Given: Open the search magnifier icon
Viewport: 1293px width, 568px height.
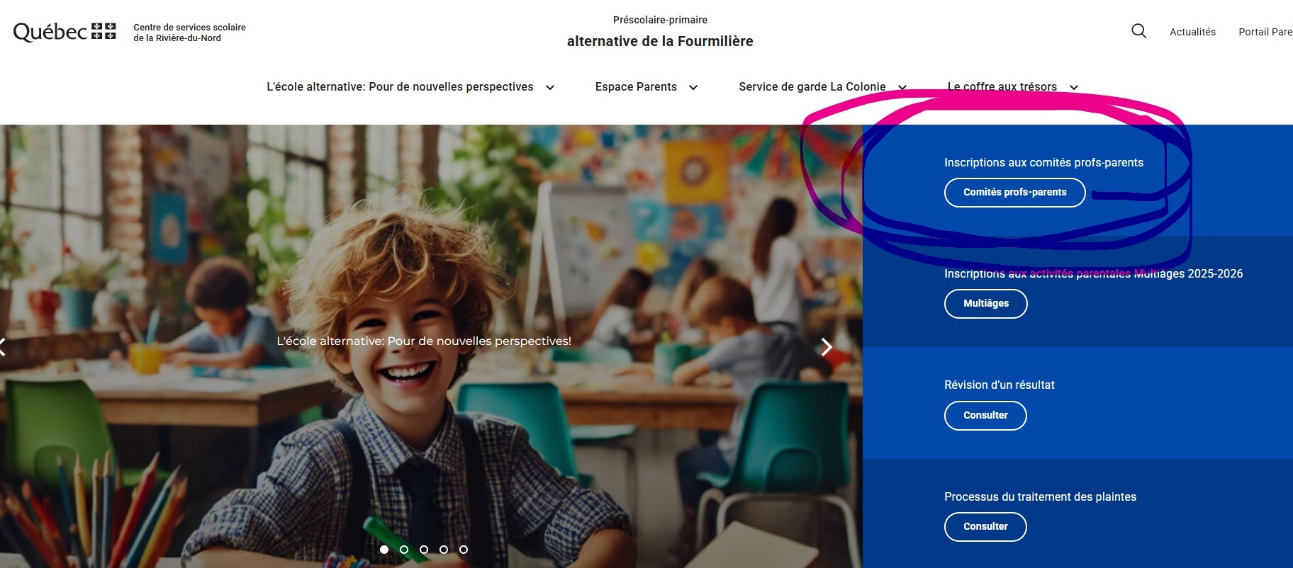Looking at the screenshot, I should click(1138, 31).
